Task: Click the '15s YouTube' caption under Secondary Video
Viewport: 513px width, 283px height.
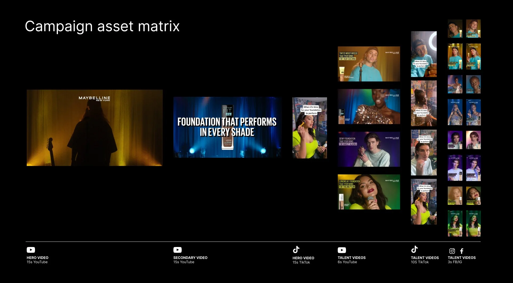Action: (x=184, y=262)
